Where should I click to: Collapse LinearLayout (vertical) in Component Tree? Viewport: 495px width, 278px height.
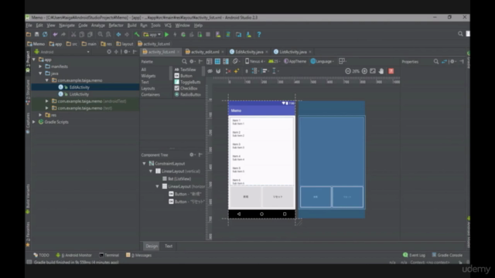click(x=151, y=171)
